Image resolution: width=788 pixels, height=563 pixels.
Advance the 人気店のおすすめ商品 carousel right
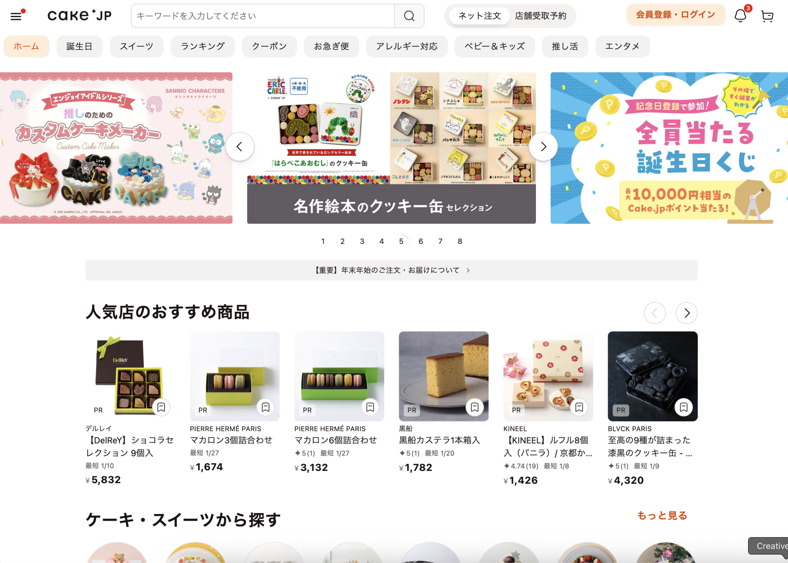pos(686,313)
